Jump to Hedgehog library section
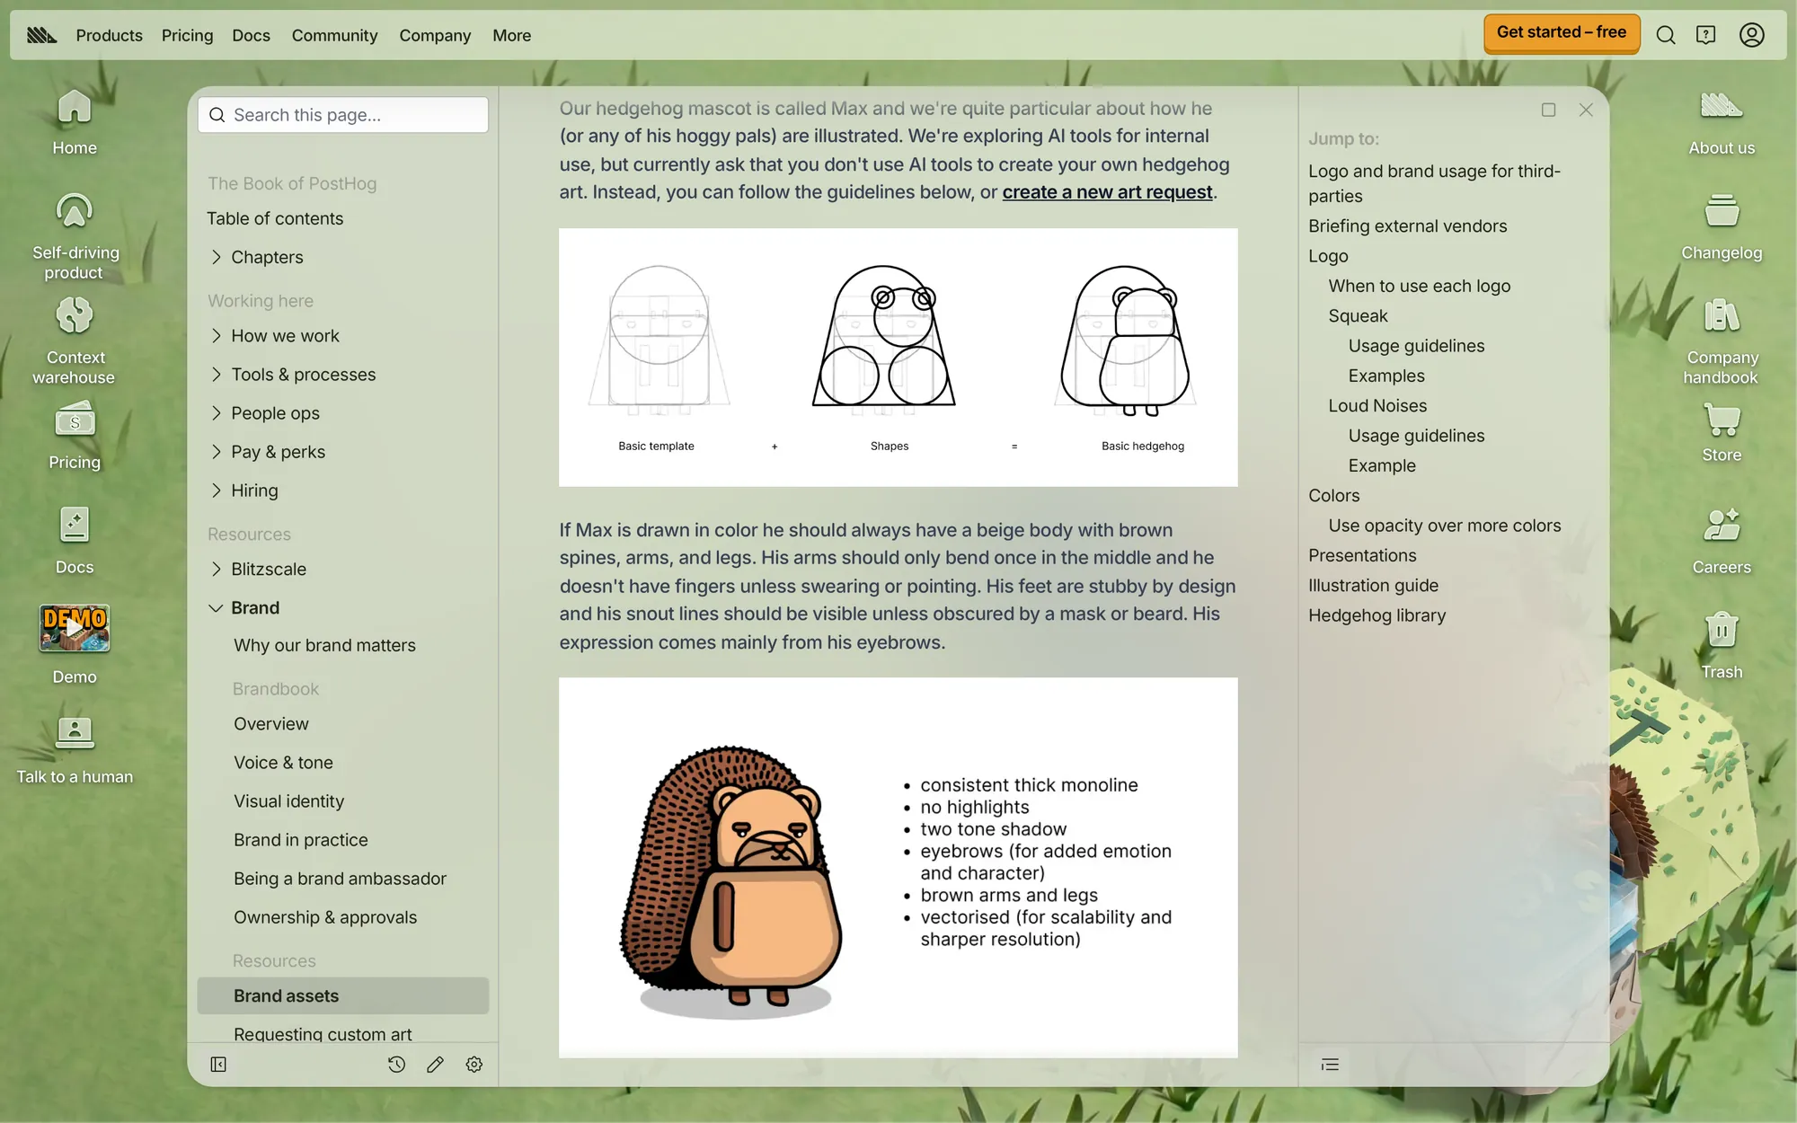The image size is (1797, 1123). click(x=1377, y=615)
